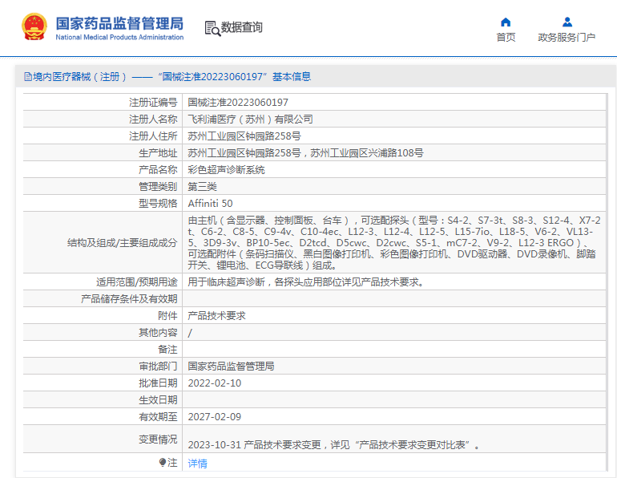Select approval date 2022-02-10
The height and width of the screenshot is (478, 617).
pos(215,383)
